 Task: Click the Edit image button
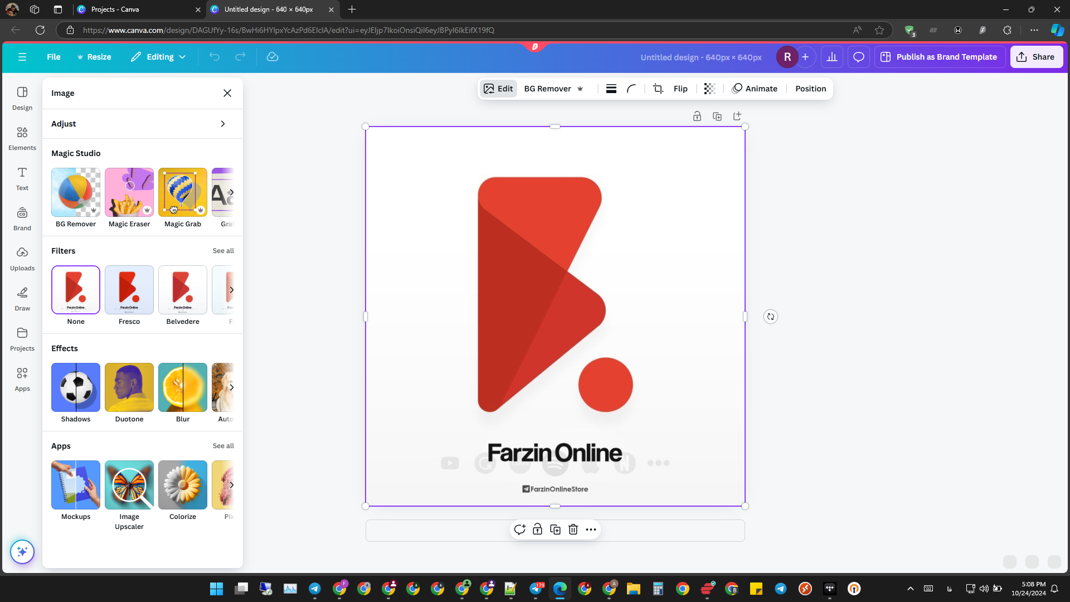tap(498, 89)
